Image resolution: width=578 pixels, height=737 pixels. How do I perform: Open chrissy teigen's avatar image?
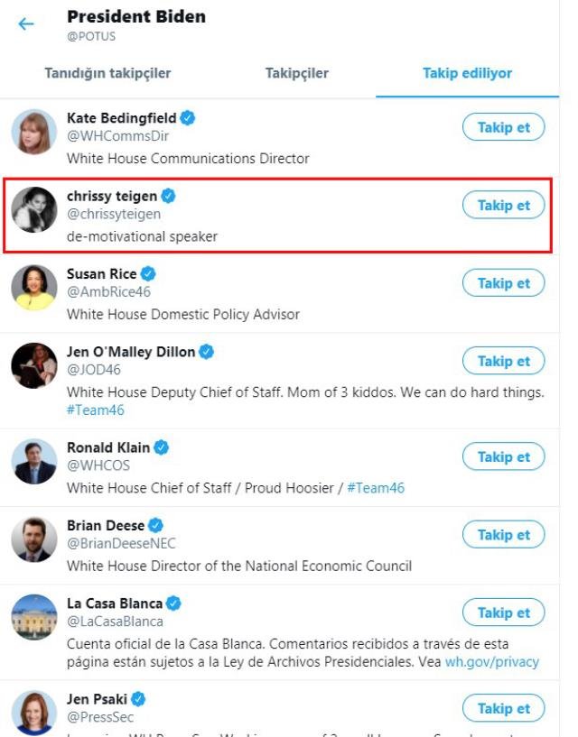pos(34,210)
